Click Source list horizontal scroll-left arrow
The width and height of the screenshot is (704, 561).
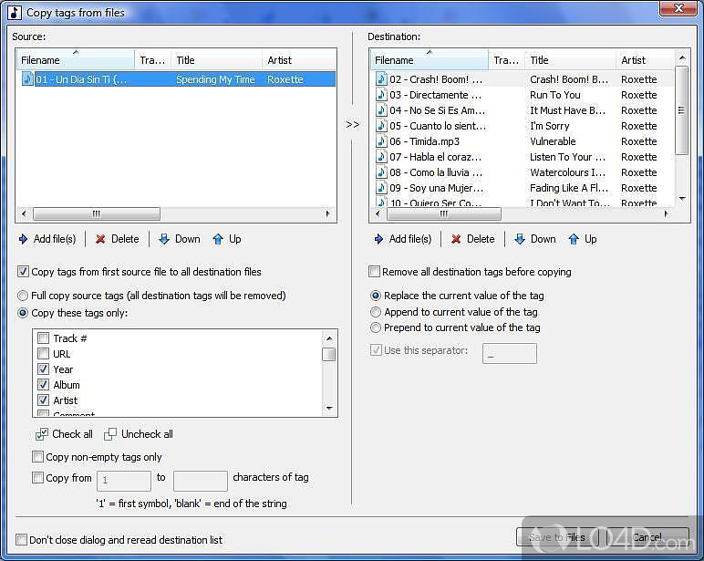click(x=24, y=213)
